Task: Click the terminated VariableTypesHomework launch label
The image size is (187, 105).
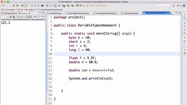Action: click(x=23, y=20)
